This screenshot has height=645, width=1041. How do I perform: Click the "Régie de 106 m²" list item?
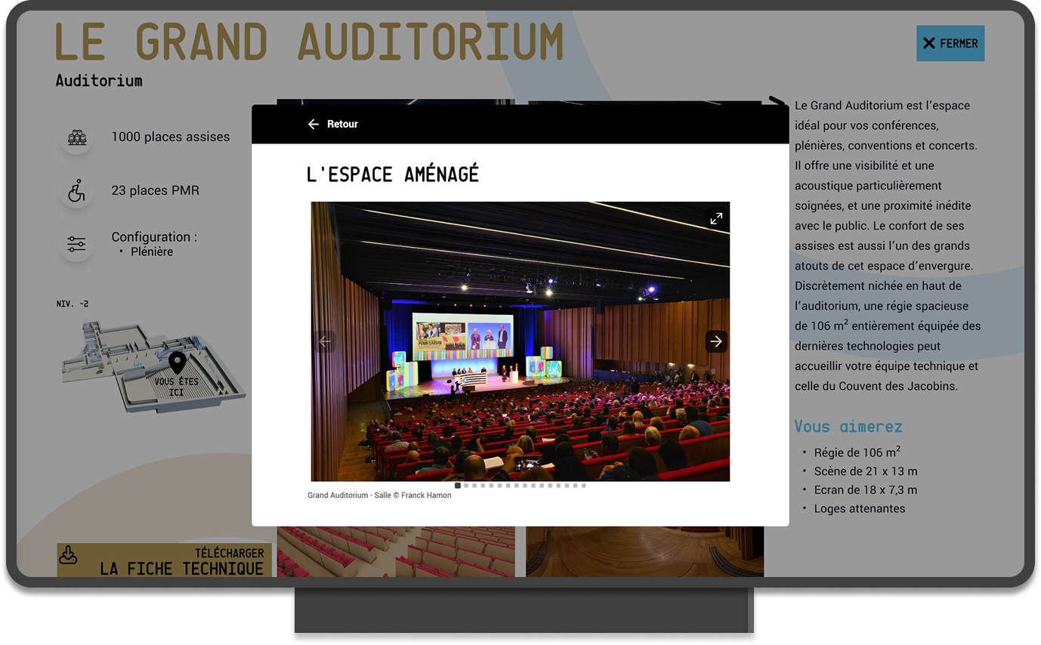857,452
